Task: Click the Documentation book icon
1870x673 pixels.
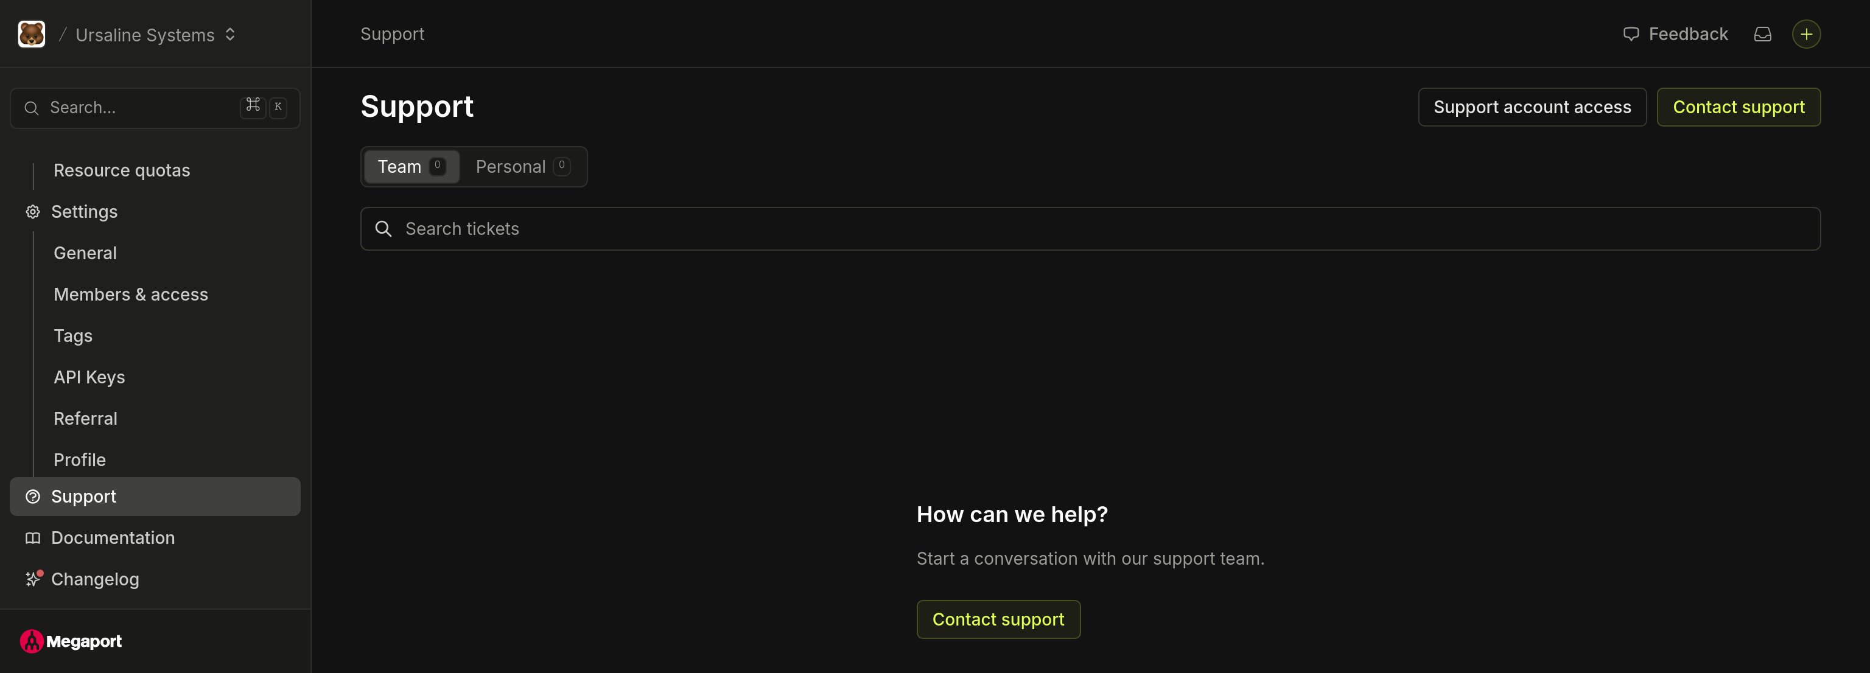Action: coord(33,538)
